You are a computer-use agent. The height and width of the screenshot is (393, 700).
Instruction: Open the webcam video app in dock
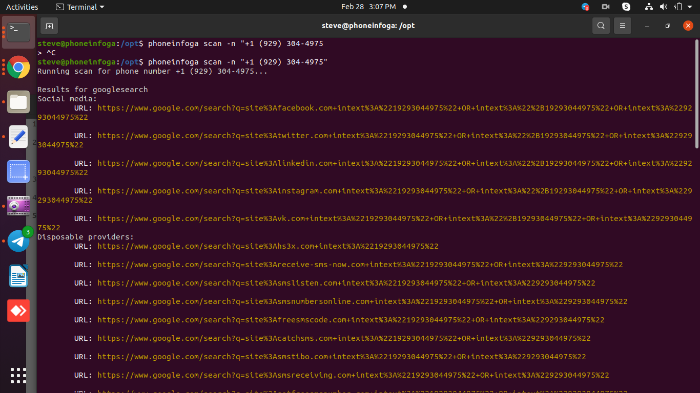pos(18,206)
